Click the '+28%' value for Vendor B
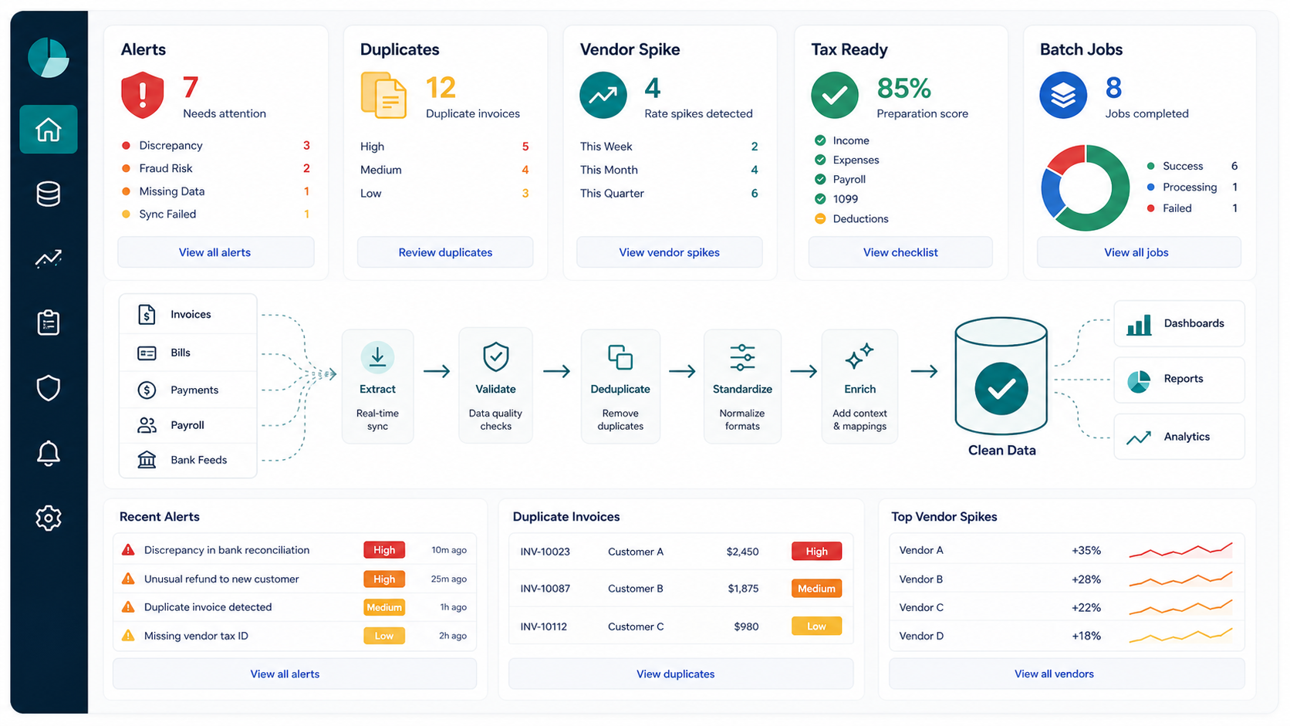Image resolution: width=1290 pixels, height=726 pixels. click(x=1086, y=579)
